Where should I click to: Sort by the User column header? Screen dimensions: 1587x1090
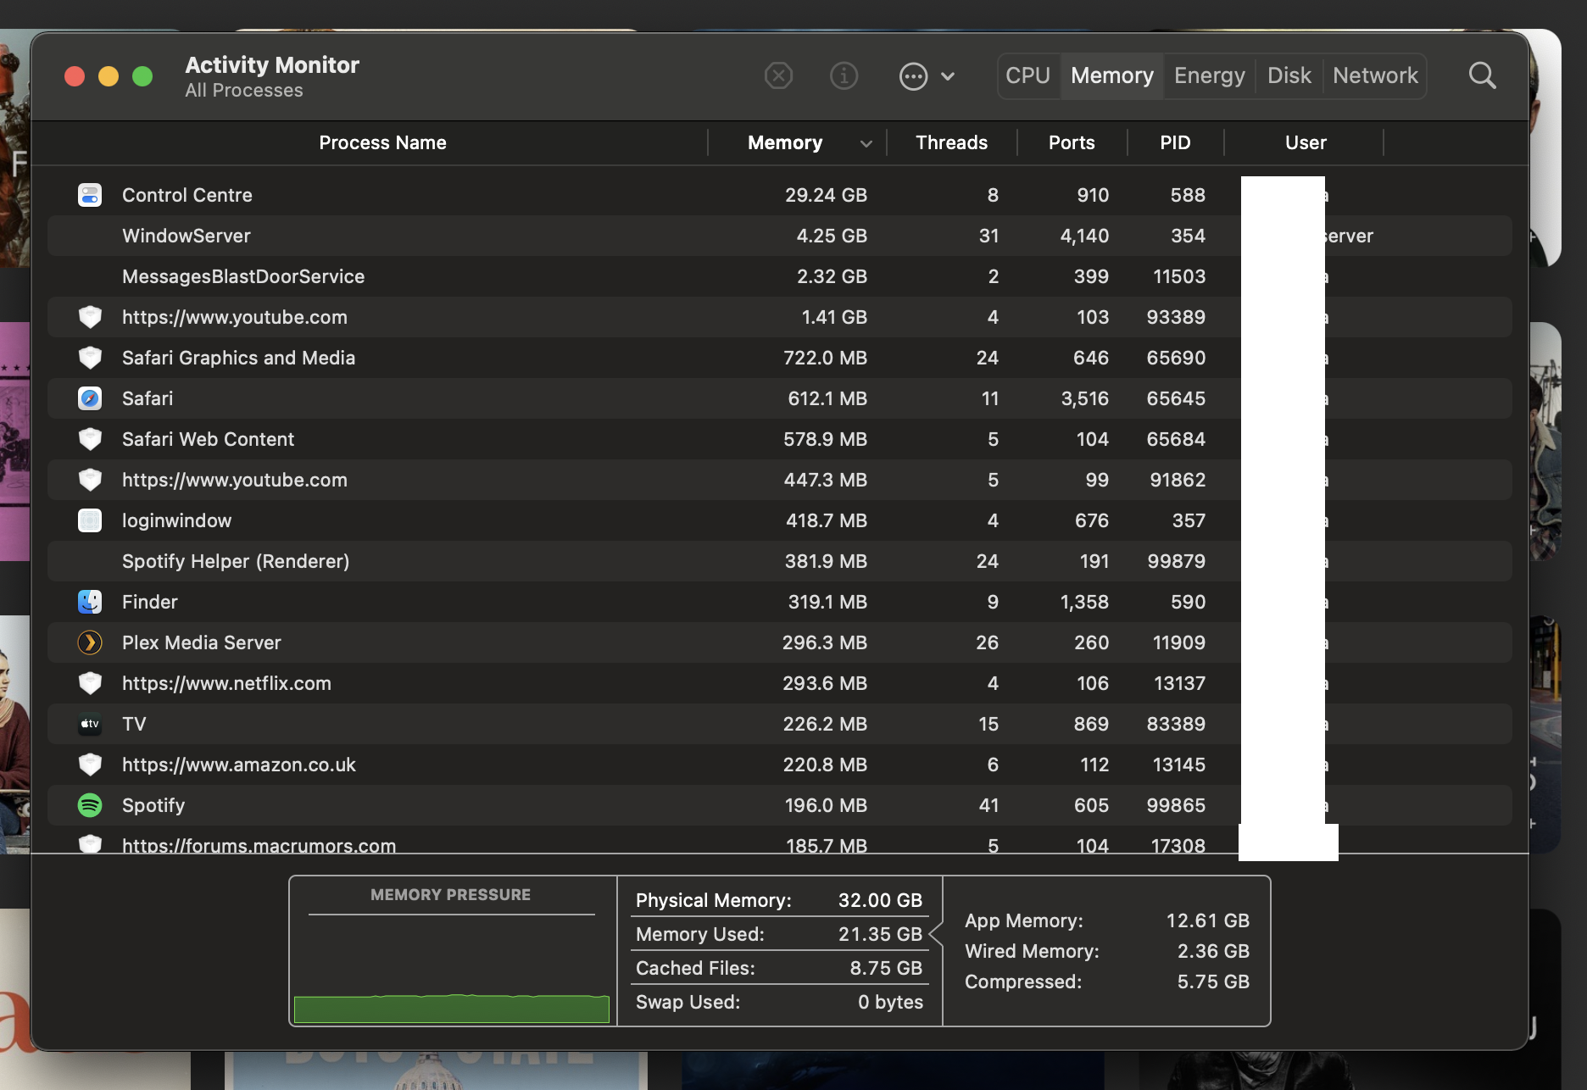point(1306,142)
